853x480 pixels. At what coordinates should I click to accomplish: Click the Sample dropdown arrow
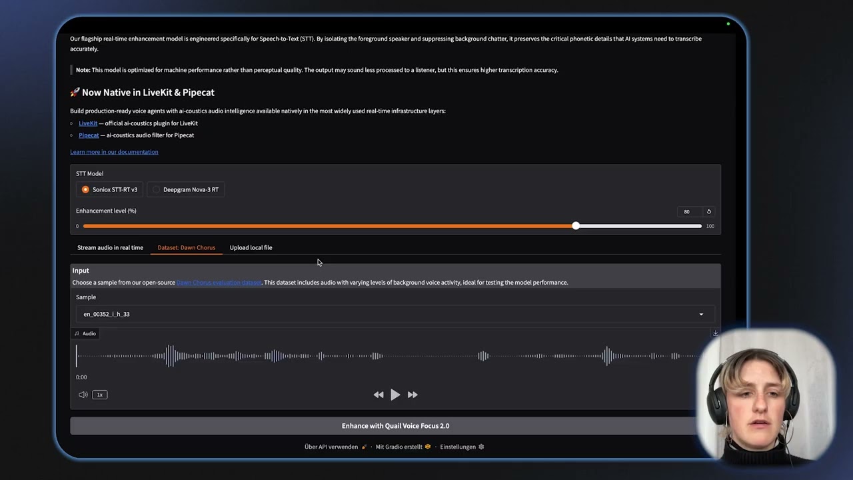(701, 314)
